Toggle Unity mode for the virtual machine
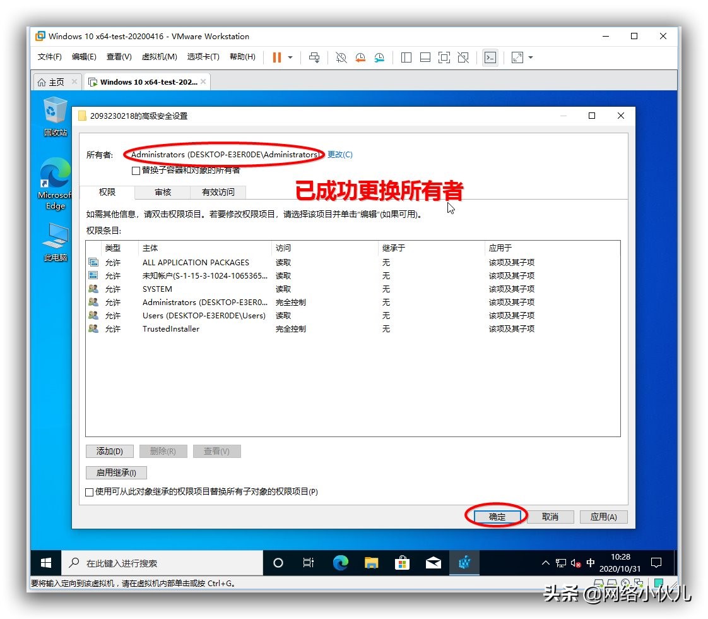Screen dimensions: 708x619 [x=463, y=57]
